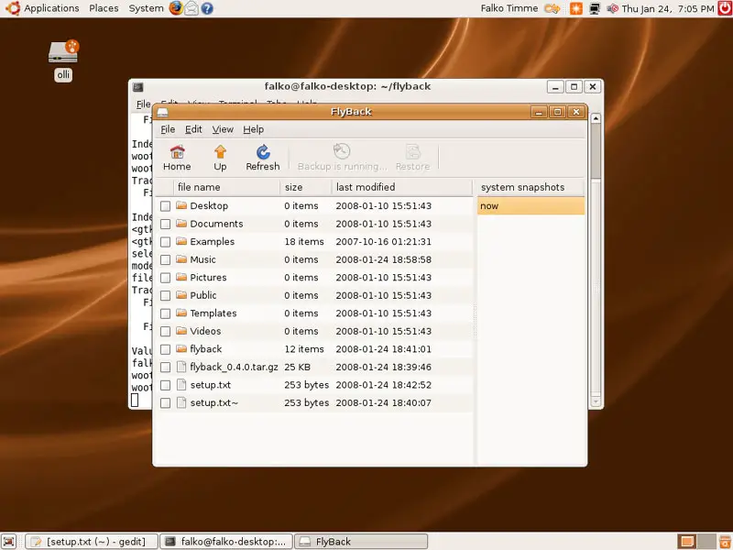Sort by the 'file name' column header
The width and height of the screenshot is (733, 550).
pyautogui.click(x=226, y=187)
